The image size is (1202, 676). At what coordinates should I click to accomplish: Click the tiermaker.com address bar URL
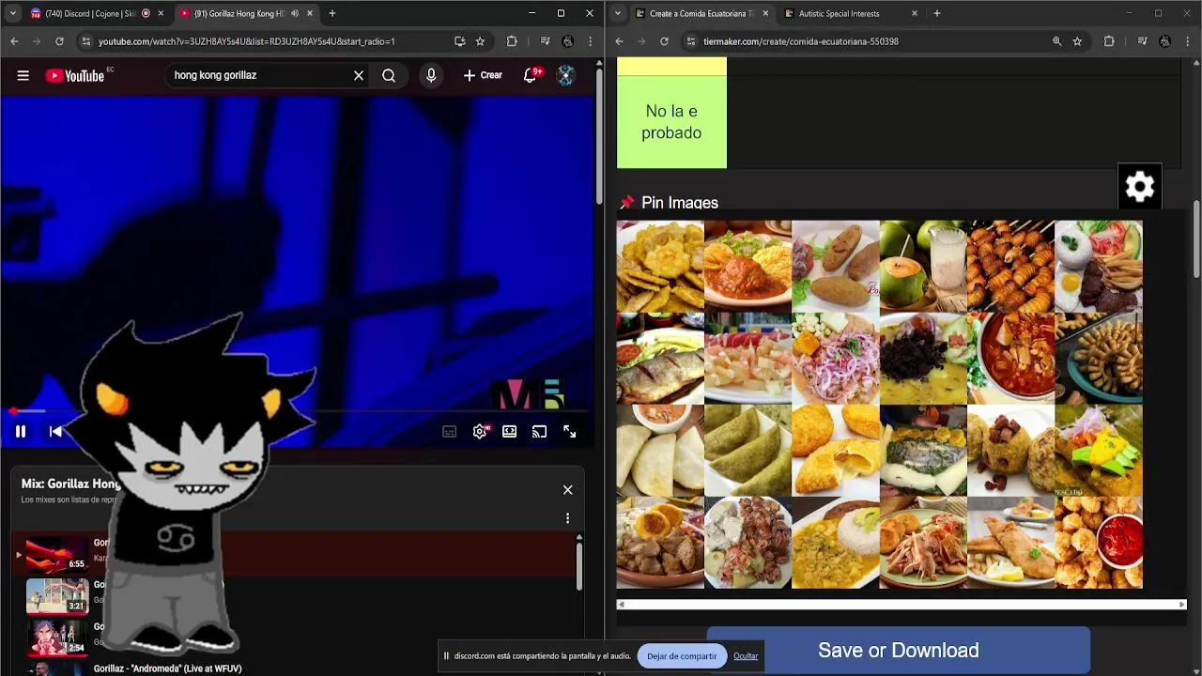[x=801, y=41]
